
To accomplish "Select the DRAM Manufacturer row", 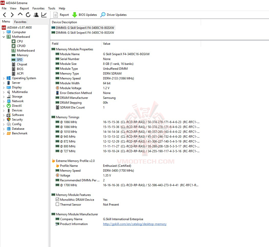I will tap(126, 98).
